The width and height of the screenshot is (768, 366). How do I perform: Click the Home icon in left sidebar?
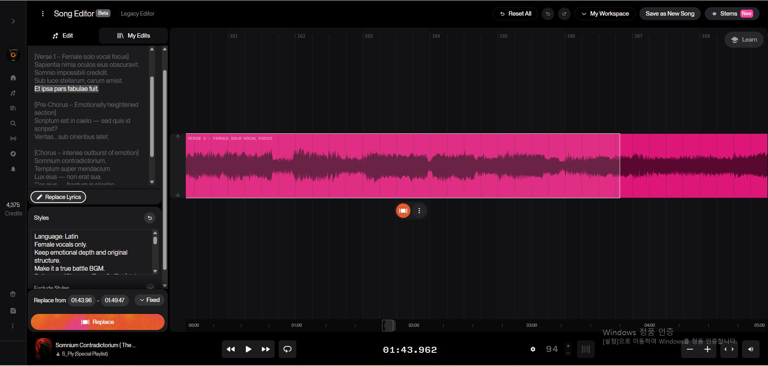[x=13, y=78]
